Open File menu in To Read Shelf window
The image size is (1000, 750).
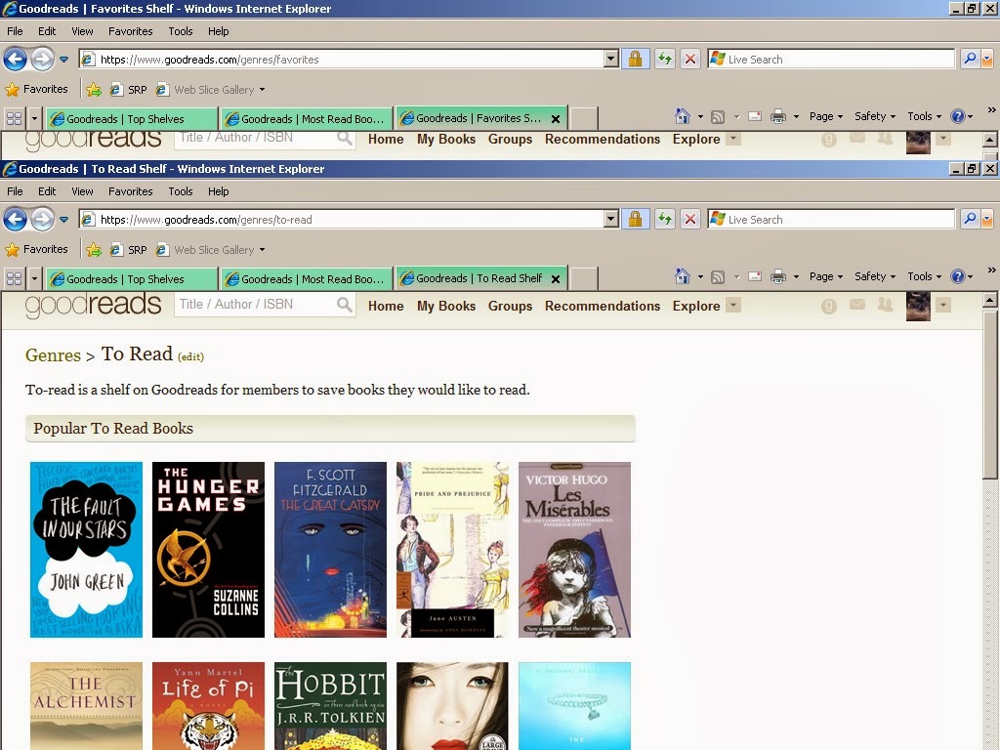[x=15, y=191]
